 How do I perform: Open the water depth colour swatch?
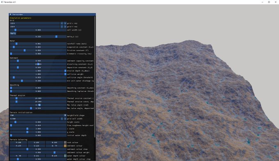(x=65, y=156)
